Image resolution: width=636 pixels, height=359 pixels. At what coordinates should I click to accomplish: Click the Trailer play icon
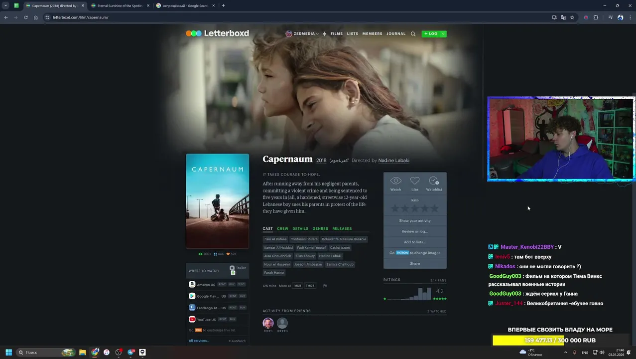pyautogui.click(x=232, y=268)
